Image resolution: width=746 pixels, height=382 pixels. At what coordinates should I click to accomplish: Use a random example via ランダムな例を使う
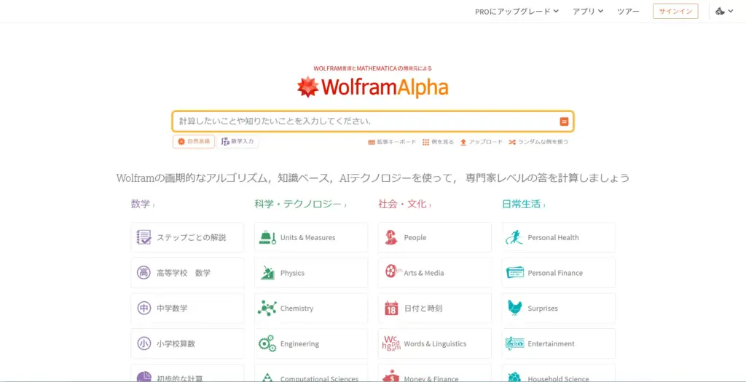(x=538, y=142)
